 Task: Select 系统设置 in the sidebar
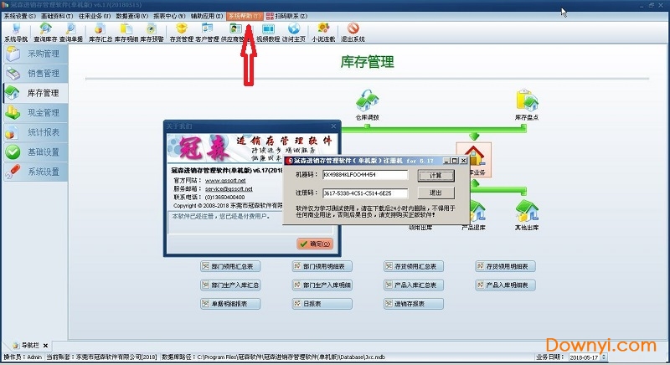[35, 172]
